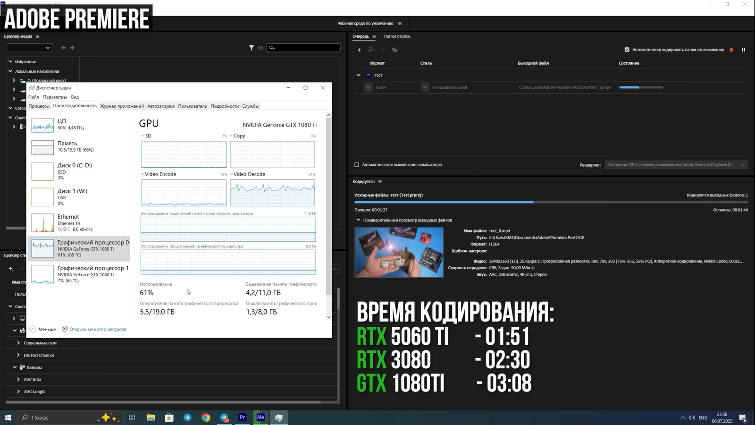Toggle the eye visibility icon in media browser
The width and height of the screenshot is (755, 425).
pyautogui.click(x=260, y=48)
